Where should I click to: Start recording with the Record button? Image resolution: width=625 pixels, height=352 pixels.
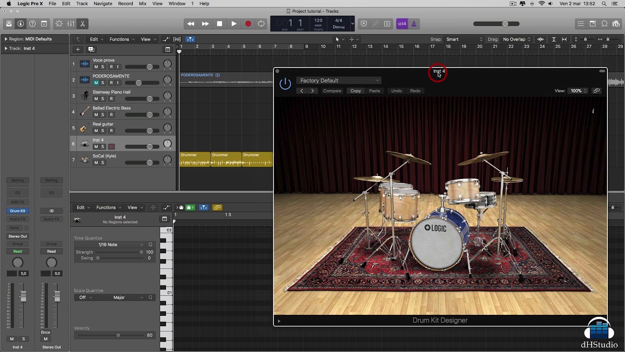pos(248,23)
